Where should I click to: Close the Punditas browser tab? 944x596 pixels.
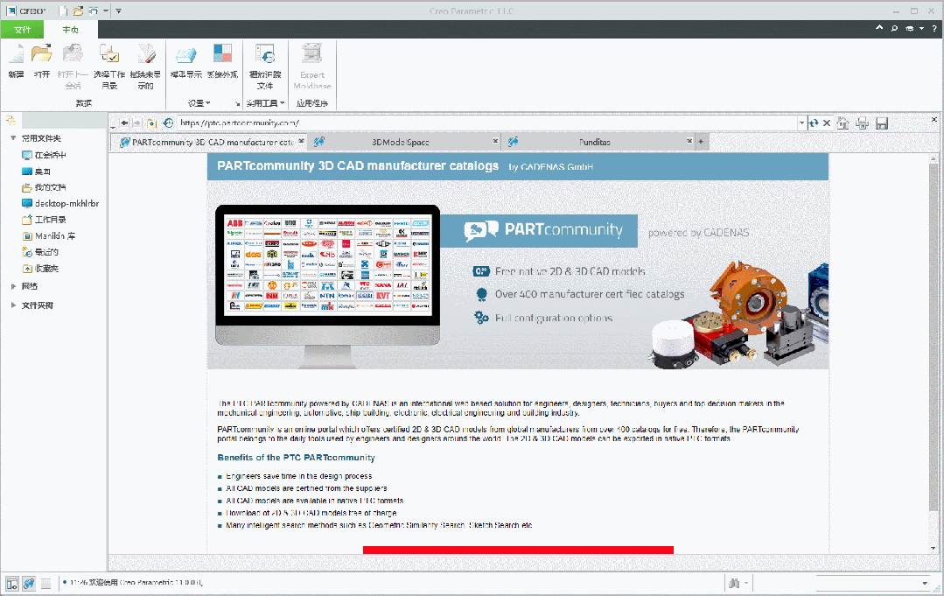(689, 140)
